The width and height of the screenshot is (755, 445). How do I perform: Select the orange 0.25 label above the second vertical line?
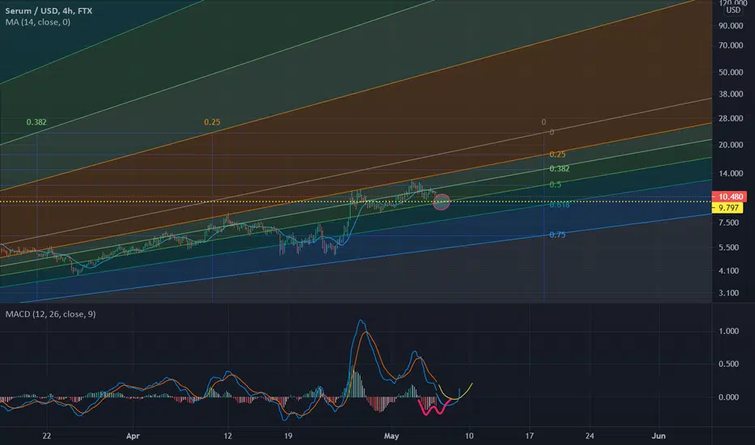pos(212,122)
